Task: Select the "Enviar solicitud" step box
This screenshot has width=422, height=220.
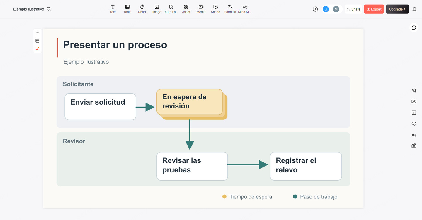Action: coord(101,107)
